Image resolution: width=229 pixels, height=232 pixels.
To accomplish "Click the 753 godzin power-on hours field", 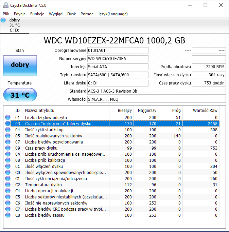I will tap(209, 83).
